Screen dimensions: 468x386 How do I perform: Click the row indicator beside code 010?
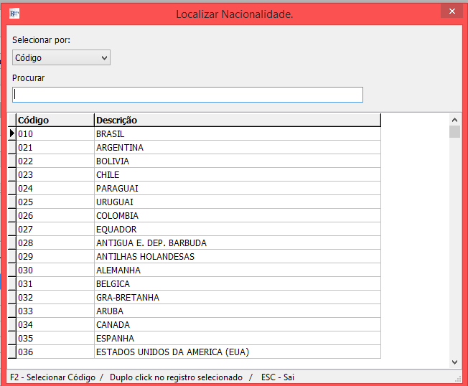11,133
